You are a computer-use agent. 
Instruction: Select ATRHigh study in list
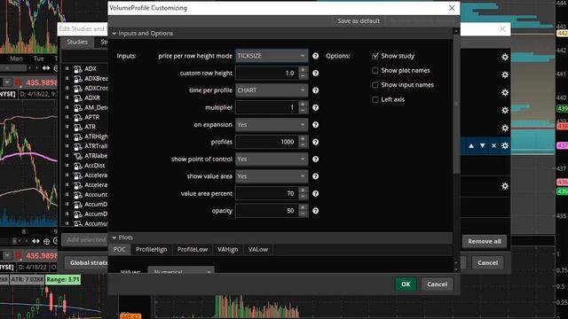pyautogui.click(x=96, y=136)
